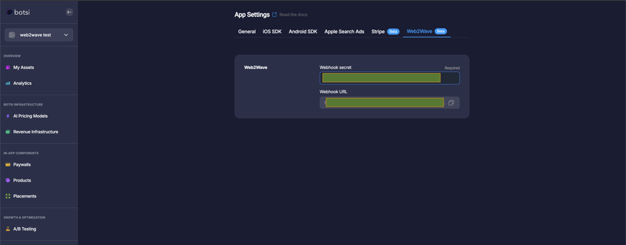The width and height of the screenshot is (626, 245).
Task: Click the Webhook URL label
Action: 333,92
